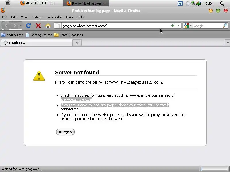Open the Bookmarks menu

[54, 17]
